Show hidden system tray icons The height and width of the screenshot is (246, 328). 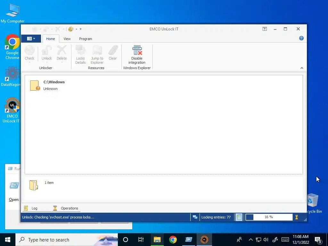pyautogui.click(x=250, y=240)
